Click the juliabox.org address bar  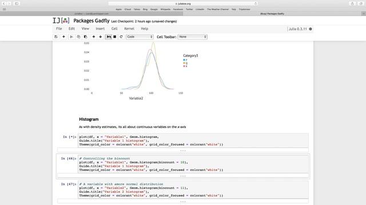183,4
